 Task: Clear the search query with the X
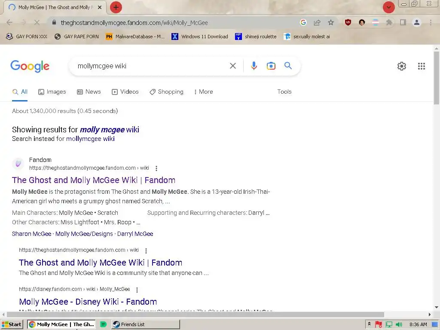click(232, 66)
